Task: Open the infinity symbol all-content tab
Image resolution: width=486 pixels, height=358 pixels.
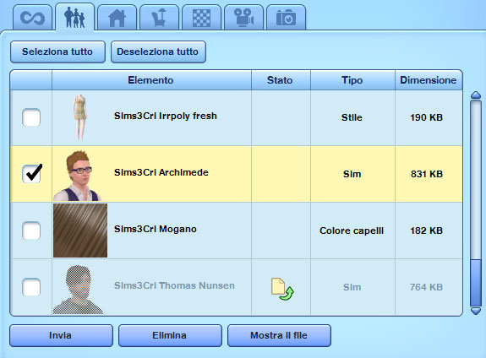Action: click(32, 18)
